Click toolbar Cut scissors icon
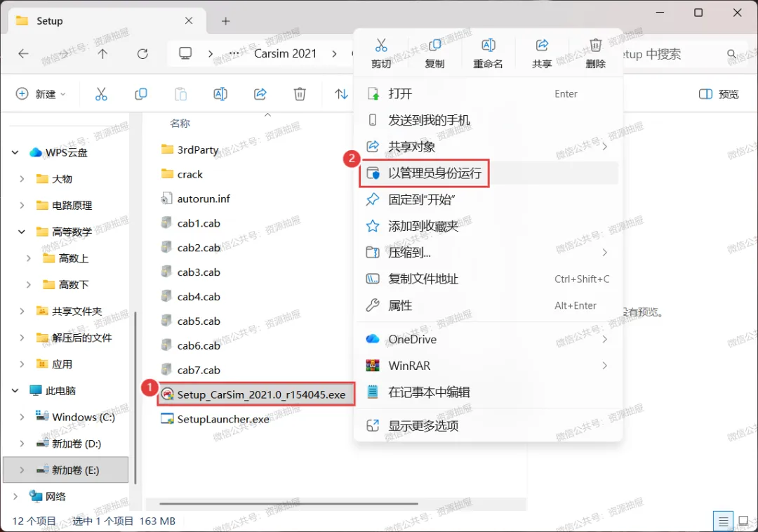 point(101,94)
